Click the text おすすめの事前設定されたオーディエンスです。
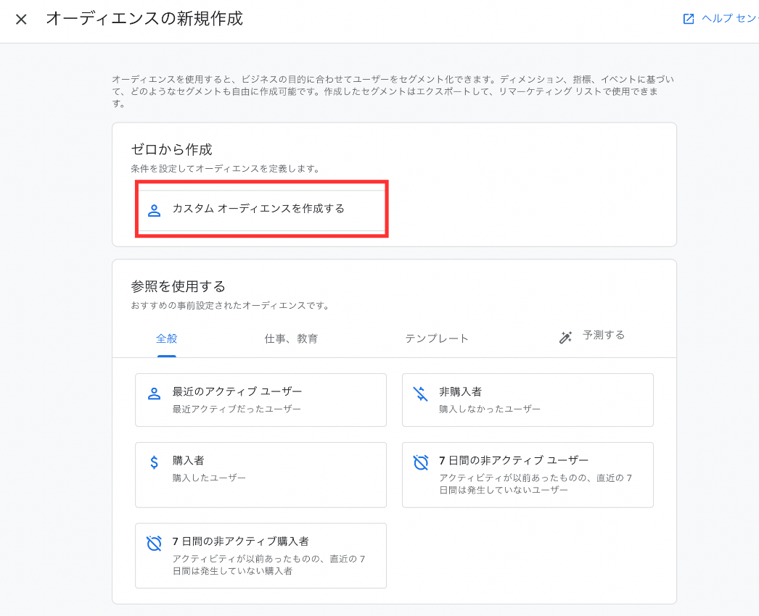The width and height of the screenshot is (759, 616). [x=231, y=306]
